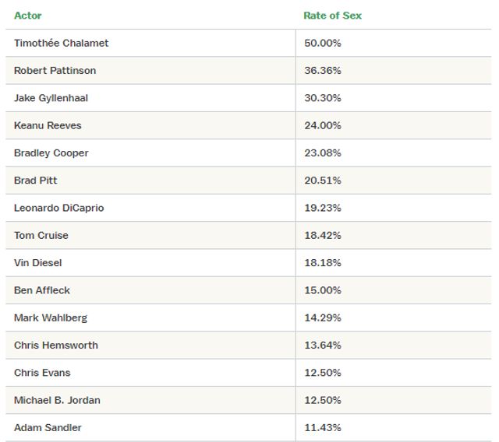The height and width of the screenshot is (442, 499).
Task: Select the 23.08% cell for Bradley Cooper
Action: 322,153
